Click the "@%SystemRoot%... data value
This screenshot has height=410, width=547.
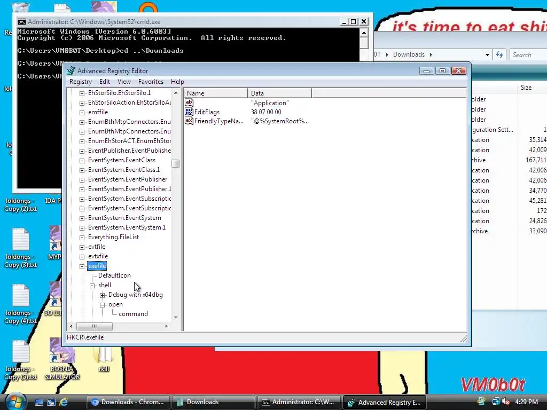pos(280,121)
